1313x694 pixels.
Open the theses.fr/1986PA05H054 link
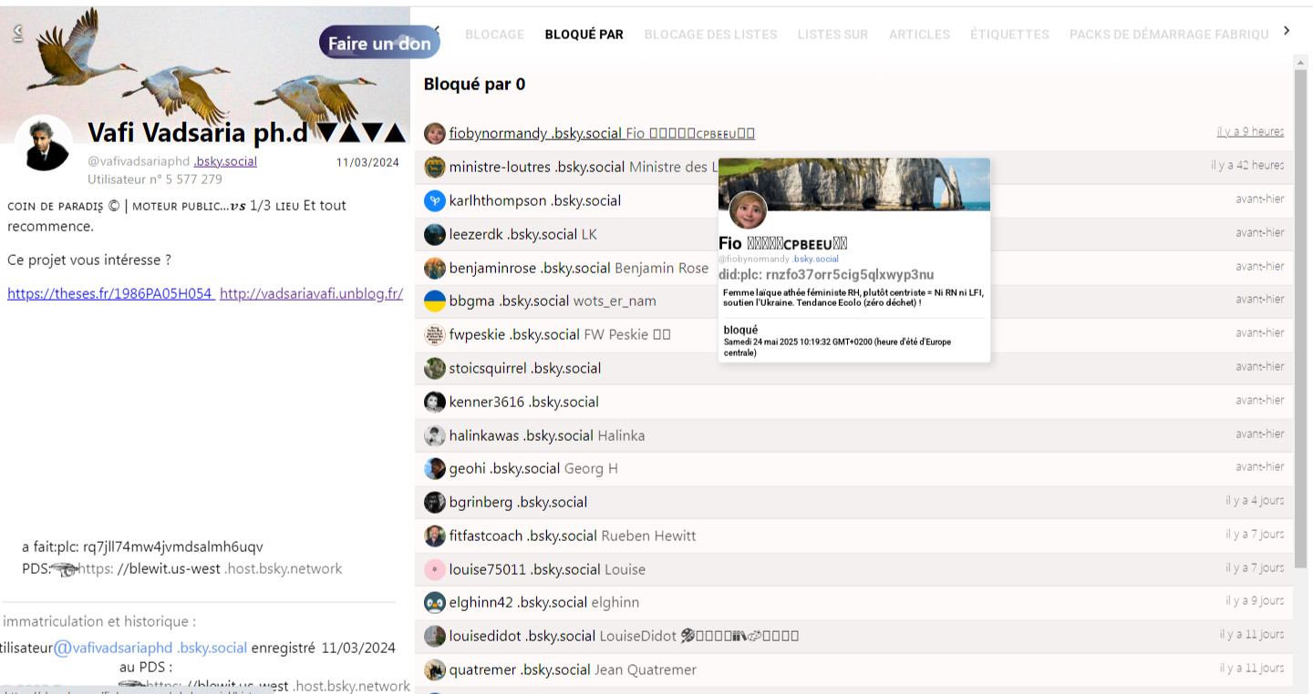[x=111, y=293]
